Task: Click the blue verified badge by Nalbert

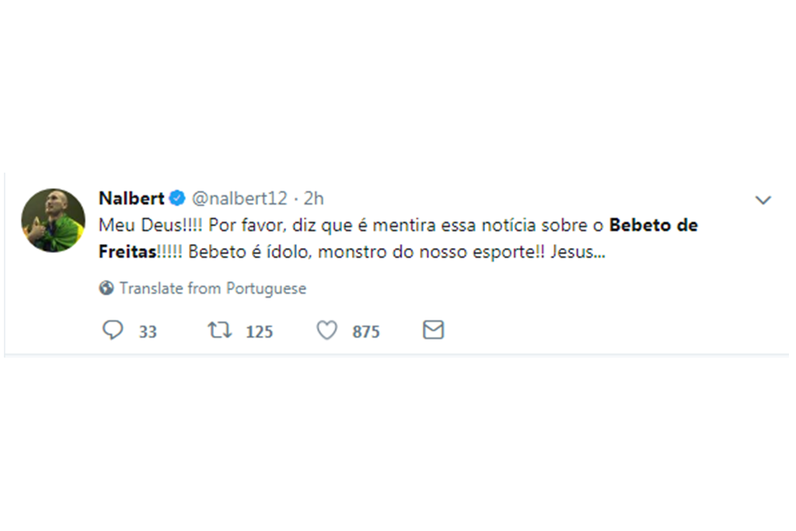Action: tap(177, 198)
